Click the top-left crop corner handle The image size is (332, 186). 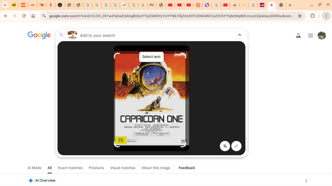(x=116, y=55)
